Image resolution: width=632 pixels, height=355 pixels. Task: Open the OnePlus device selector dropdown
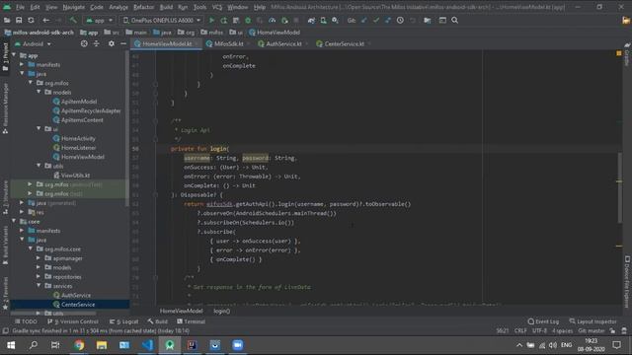162,20
